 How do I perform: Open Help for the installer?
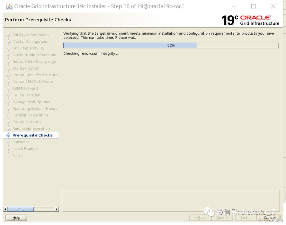tap(16, 218)
